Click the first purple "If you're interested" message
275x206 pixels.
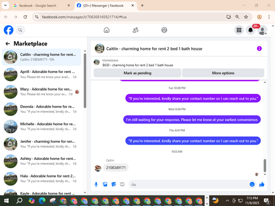click(193, 98)
